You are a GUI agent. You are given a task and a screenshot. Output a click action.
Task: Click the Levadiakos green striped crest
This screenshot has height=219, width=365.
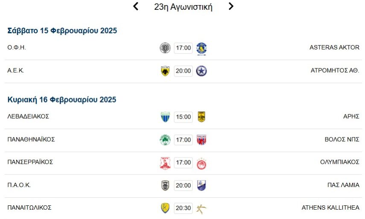(x=165, y=117)
